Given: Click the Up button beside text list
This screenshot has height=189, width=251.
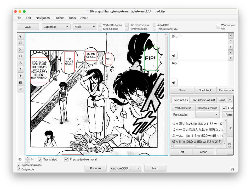Looking at the screenshot, I should click(230, 128).
